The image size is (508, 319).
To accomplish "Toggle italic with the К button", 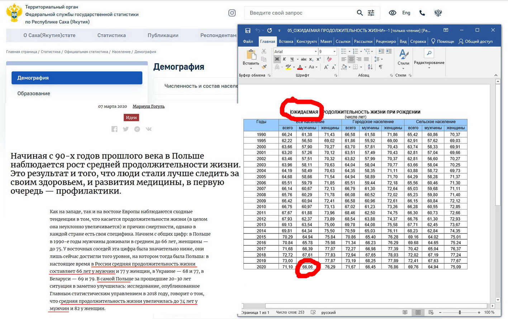I will pyautogui.click(x=284, y=59).
